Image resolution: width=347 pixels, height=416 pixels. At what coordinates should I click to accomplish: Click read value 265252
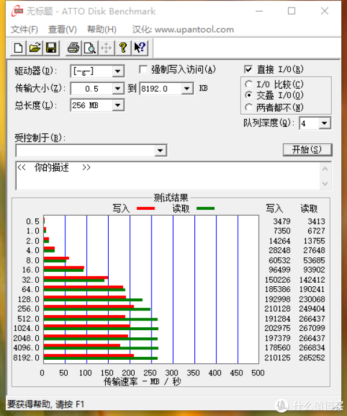tap(312, 357)
